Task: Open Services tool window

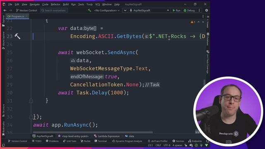Action: (178, 141)
